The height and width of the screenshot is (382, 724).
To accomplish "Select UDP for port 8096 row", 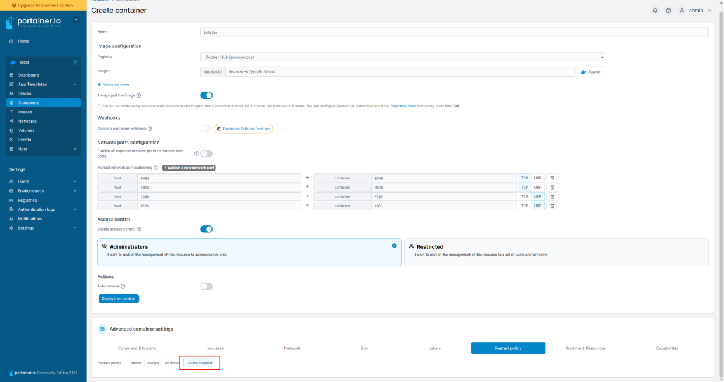I will point(538,178).
